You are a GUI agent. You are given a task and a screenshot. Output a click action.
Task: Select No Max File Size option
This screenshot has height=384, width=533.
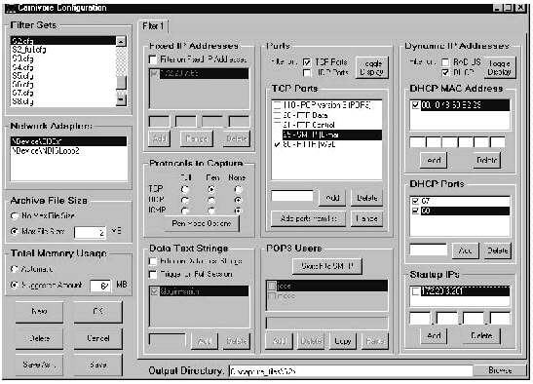15,215
